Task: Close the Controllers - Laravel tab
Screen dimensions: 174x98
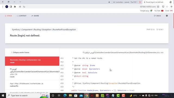Action: point(114,2)
